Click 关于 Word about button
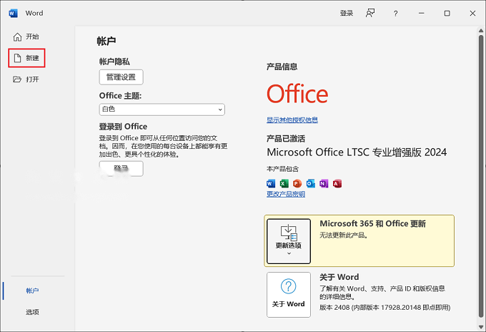 (289, 295)
